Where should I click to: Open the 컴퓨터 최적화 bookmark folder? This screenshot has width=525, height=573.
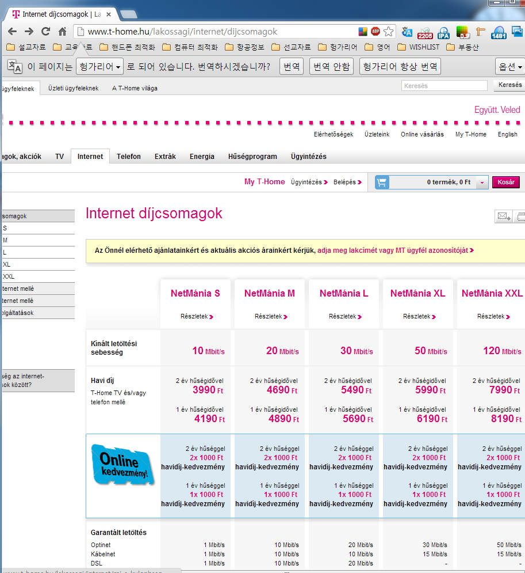[190, 47]
